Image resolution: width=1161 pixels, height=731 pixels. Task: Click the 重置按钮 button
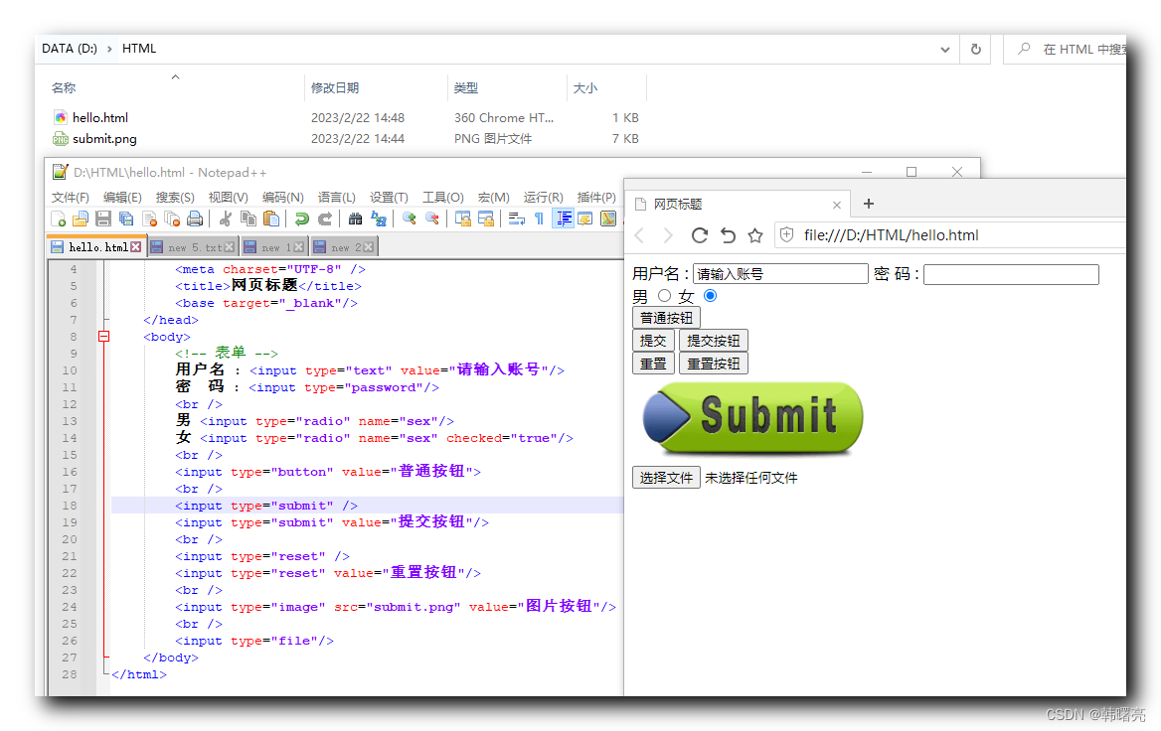click(714, 365)
